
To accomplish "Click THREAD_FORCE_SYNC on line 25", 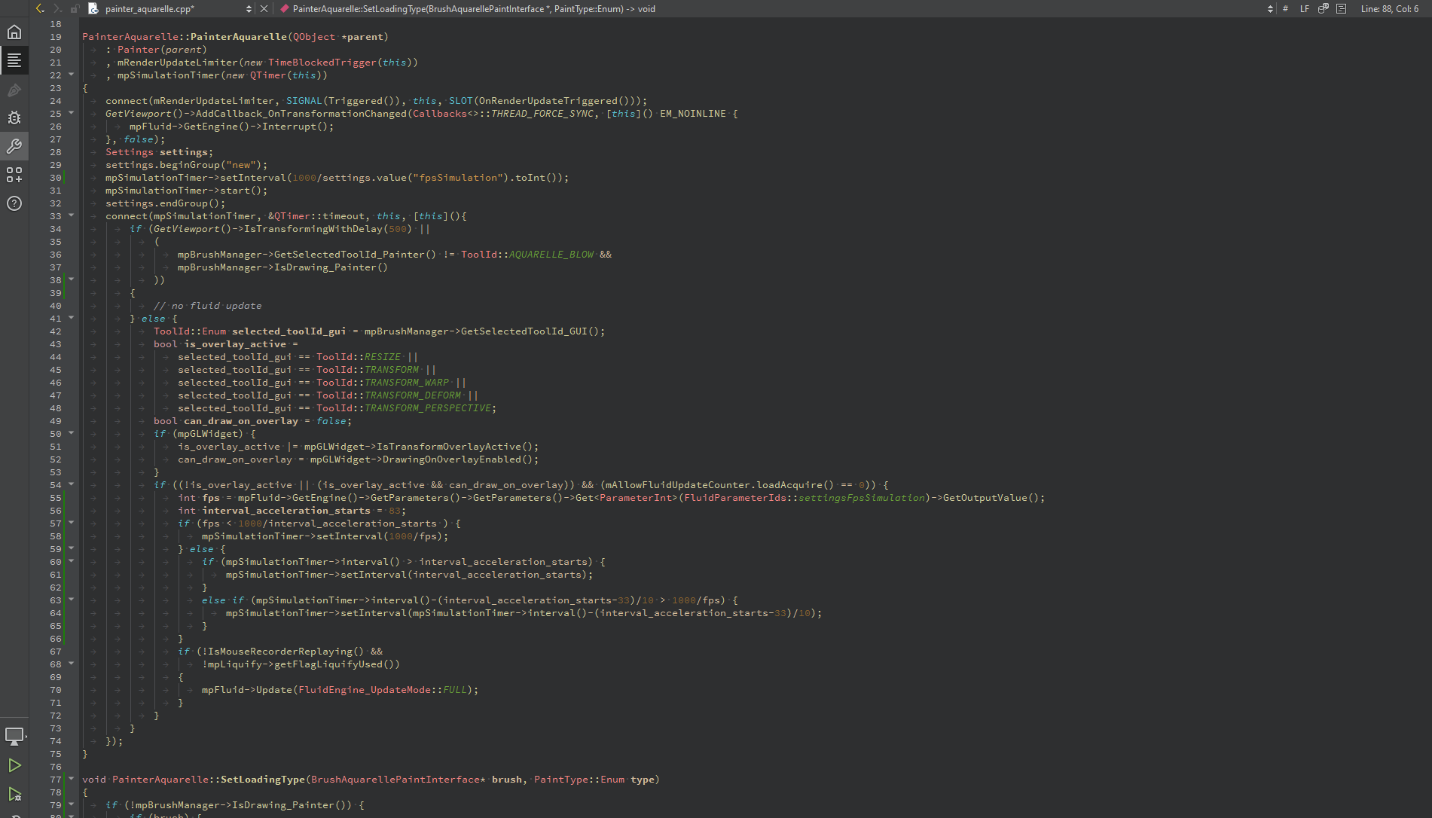I will coord(542,114).
